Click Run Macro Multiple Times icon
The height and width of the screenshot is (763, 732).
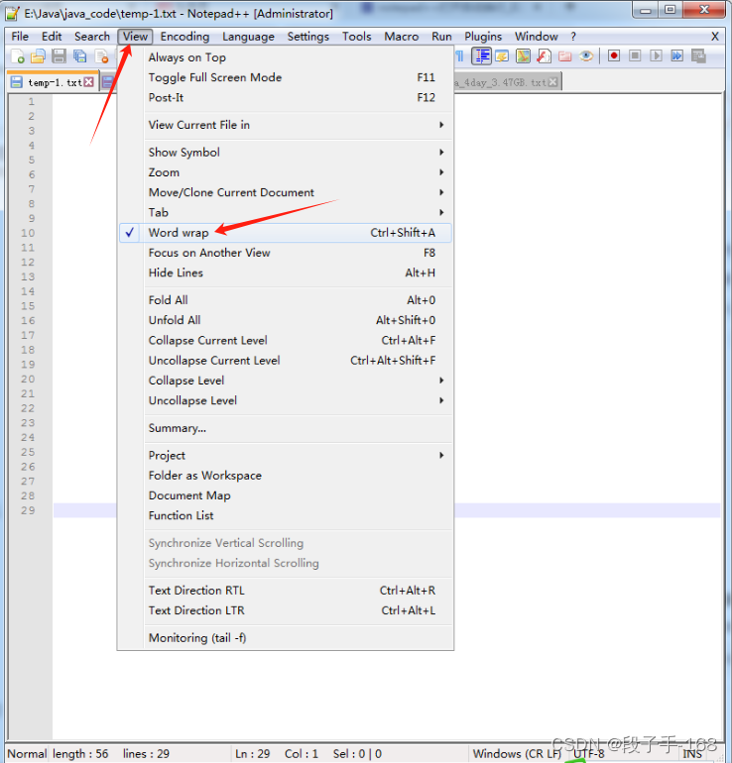coord(677,55)
